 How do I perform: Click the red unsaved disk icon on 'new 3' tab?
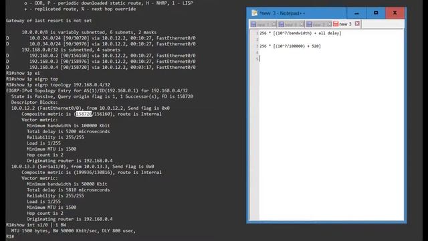[336, 24]
